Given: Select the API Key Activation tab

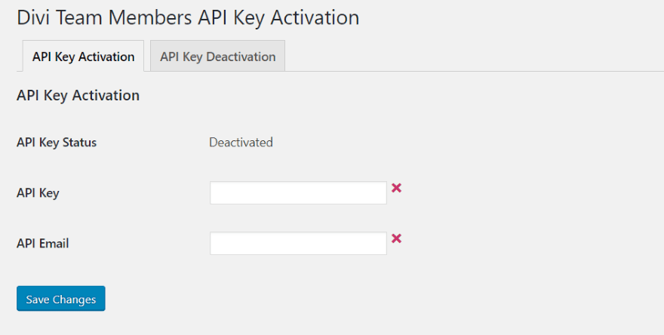Looking at the screenshot, I should [x=83, y=57].
